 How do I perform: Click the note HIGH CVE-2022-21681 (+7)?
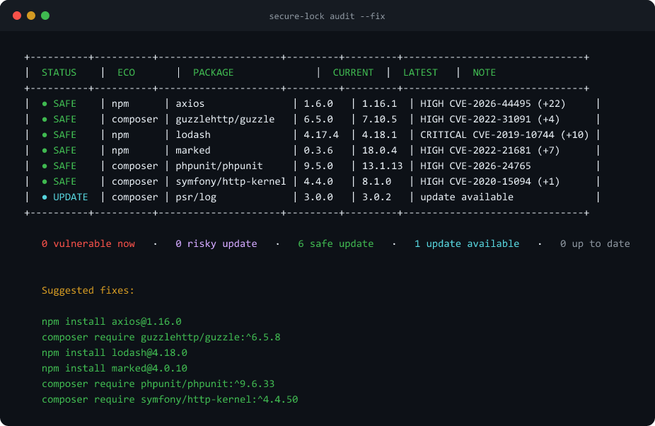point(490,150)
